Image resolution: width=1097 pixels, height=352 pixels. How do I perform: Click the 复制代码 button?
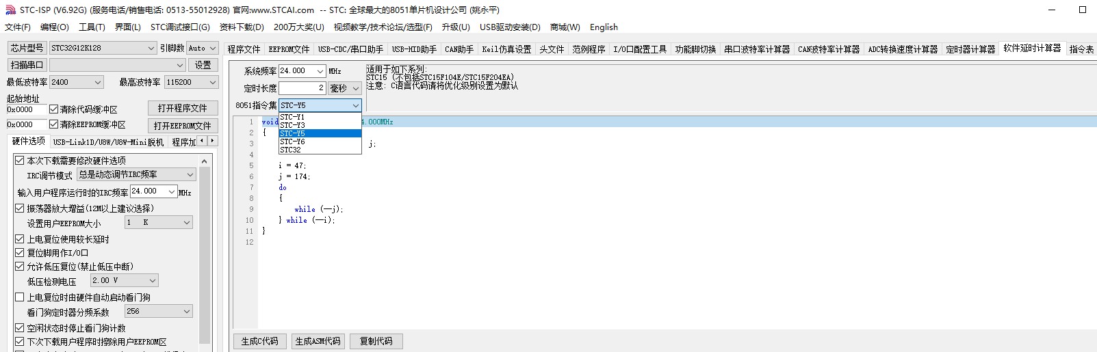pos(376,341)
